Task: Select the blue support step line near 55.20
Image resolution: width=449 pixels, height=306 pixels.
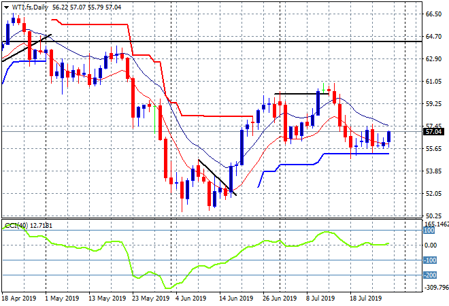Action: click(356, 154)
